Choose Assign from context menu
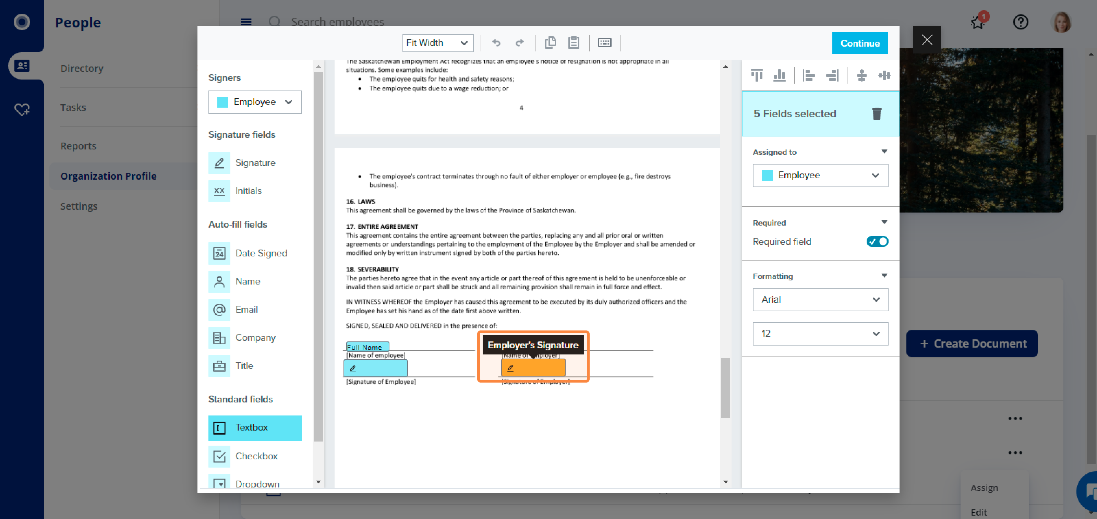 tap(984, 488)
